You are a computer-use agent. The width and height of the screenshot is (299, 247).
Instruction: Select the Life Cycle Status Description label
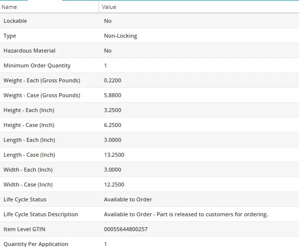coord(41,214)
